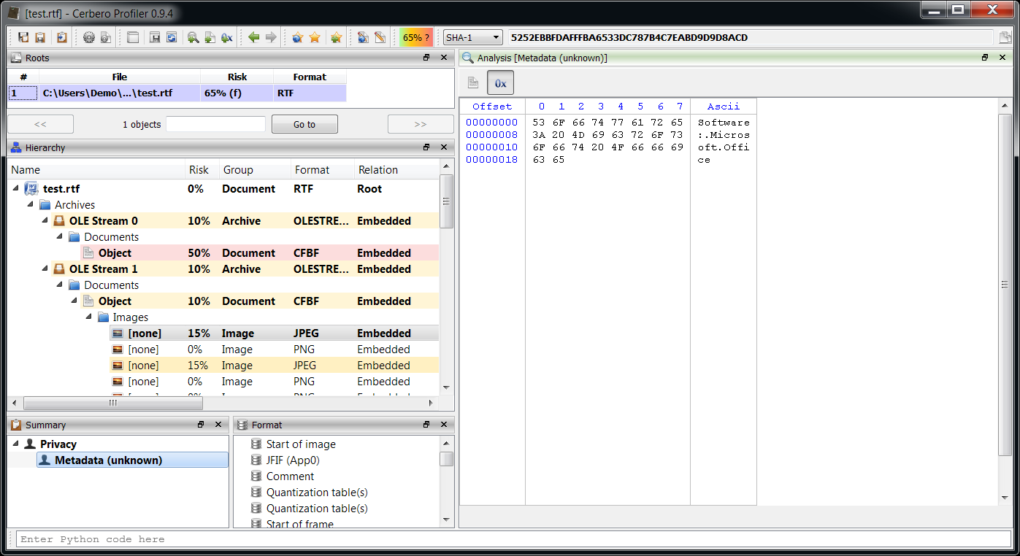Click the 65% ? risk indicator

pyautogui.click(x=416, y=37)
